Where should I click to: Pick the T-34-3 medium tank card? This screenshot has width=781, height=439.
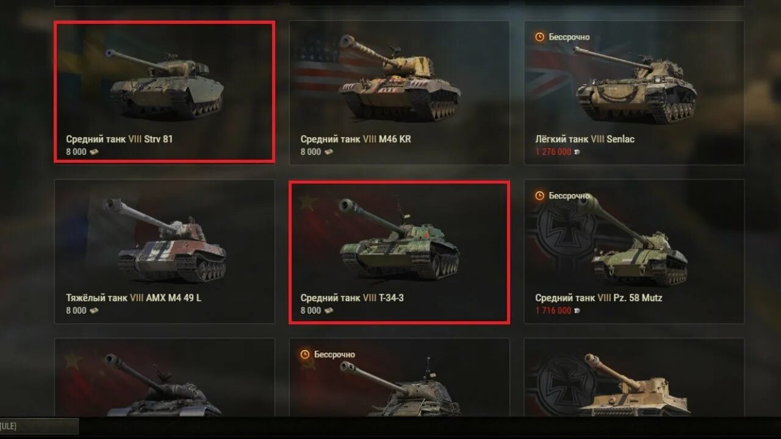pos(399,252)
